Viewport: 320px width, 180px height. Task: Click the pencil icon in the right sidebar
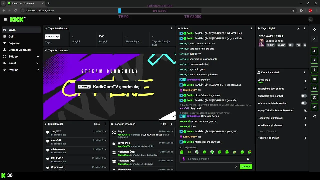click(314, 39)
